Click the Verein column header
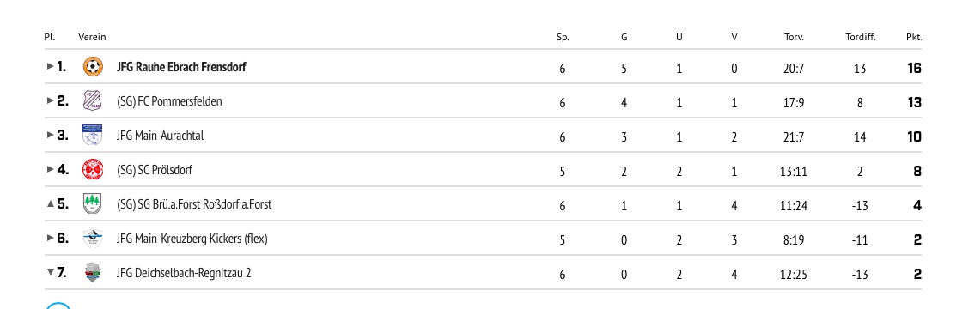956x309 pixels. click(92, 37)
